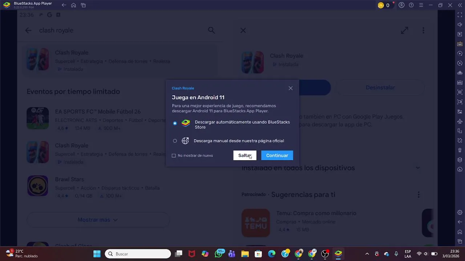
Task: Click the cursor lock icon in sidebar
Action: [x=460, y=34]
